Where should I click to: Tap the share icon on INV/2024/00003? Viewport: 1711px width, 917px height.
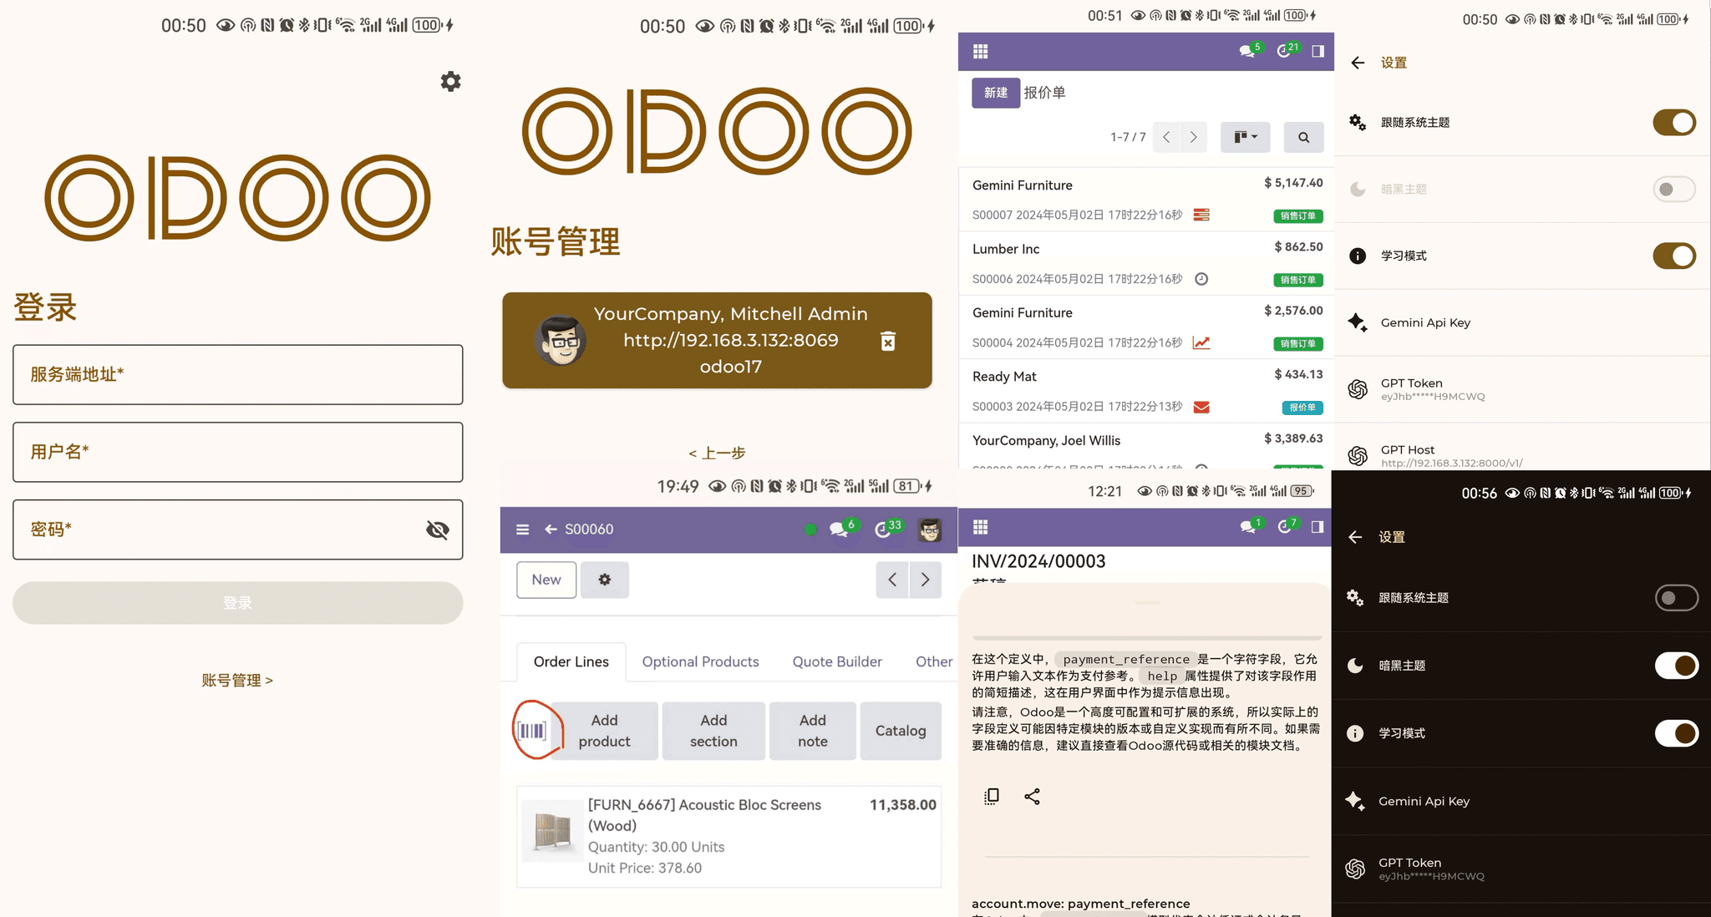coord(1033,796)
